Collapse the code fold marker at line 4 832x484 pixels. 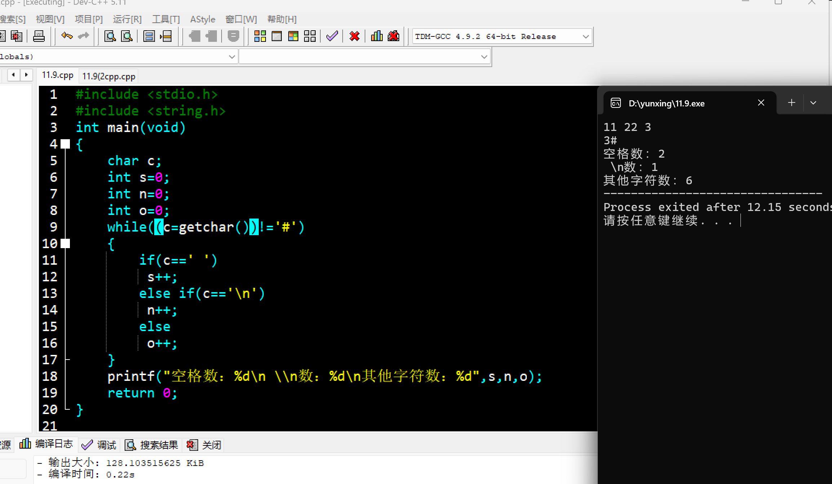tap(65, 144)
